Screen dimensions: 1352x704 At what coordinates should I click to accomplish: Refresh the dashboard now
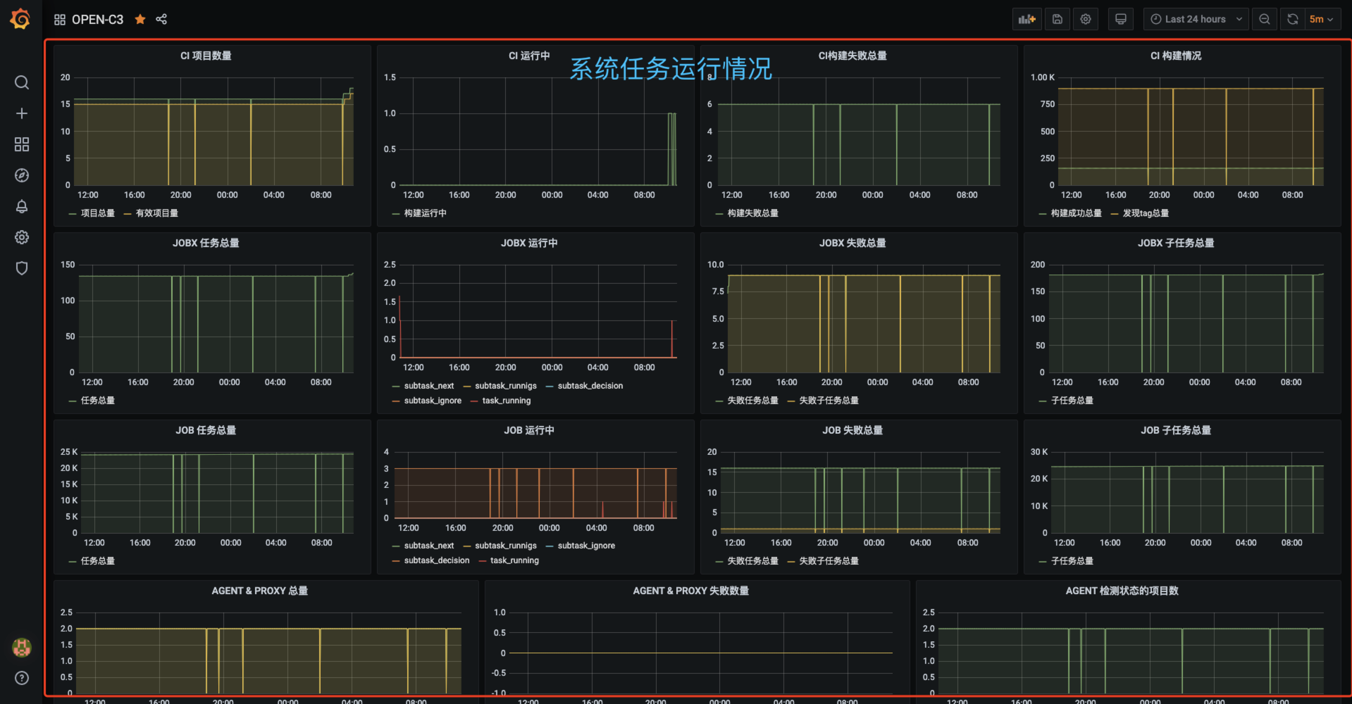click(1292, 19)
